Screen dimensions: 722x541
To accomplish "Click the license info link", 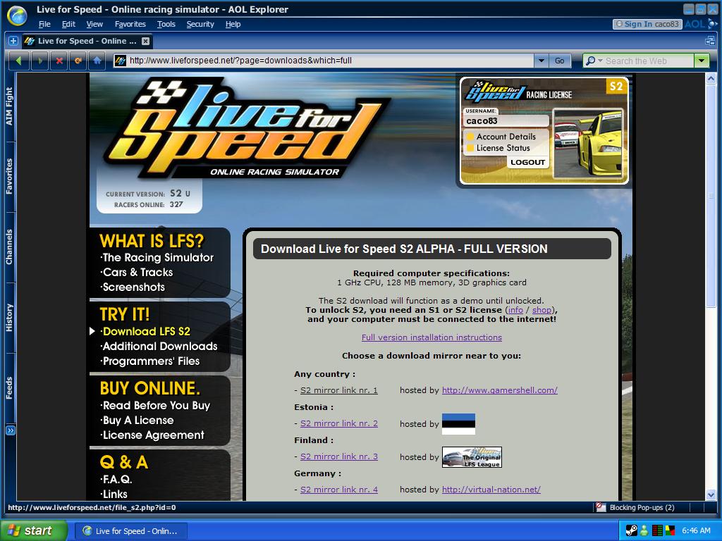I will pos(515,310).
